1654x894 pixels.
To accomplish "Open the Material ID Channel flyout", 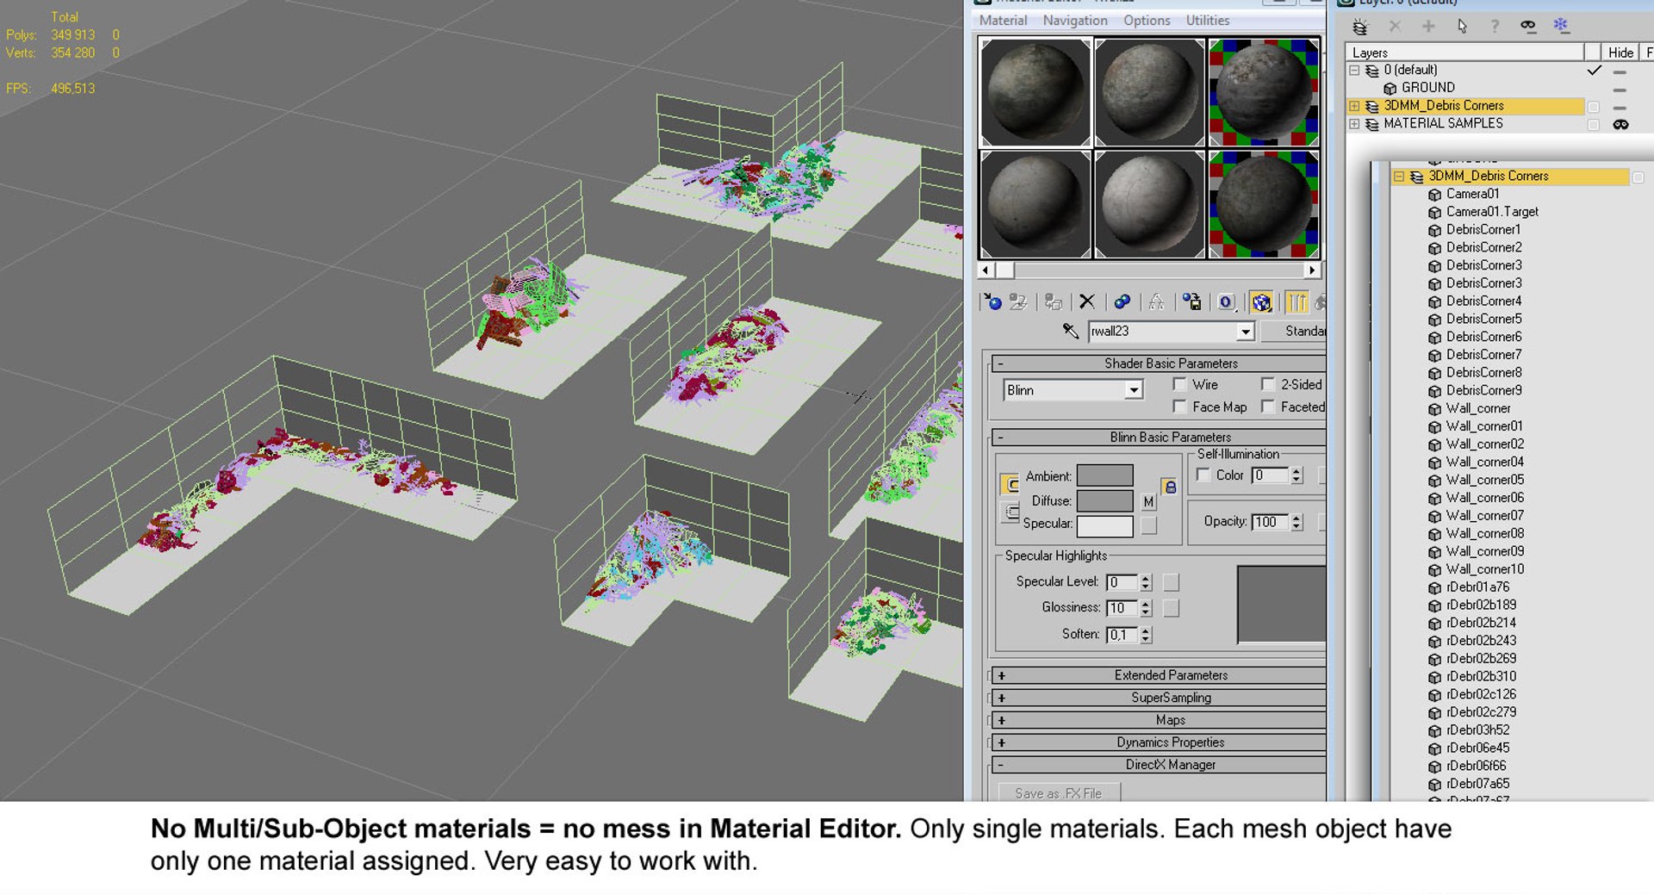I will coord(1226,301).
